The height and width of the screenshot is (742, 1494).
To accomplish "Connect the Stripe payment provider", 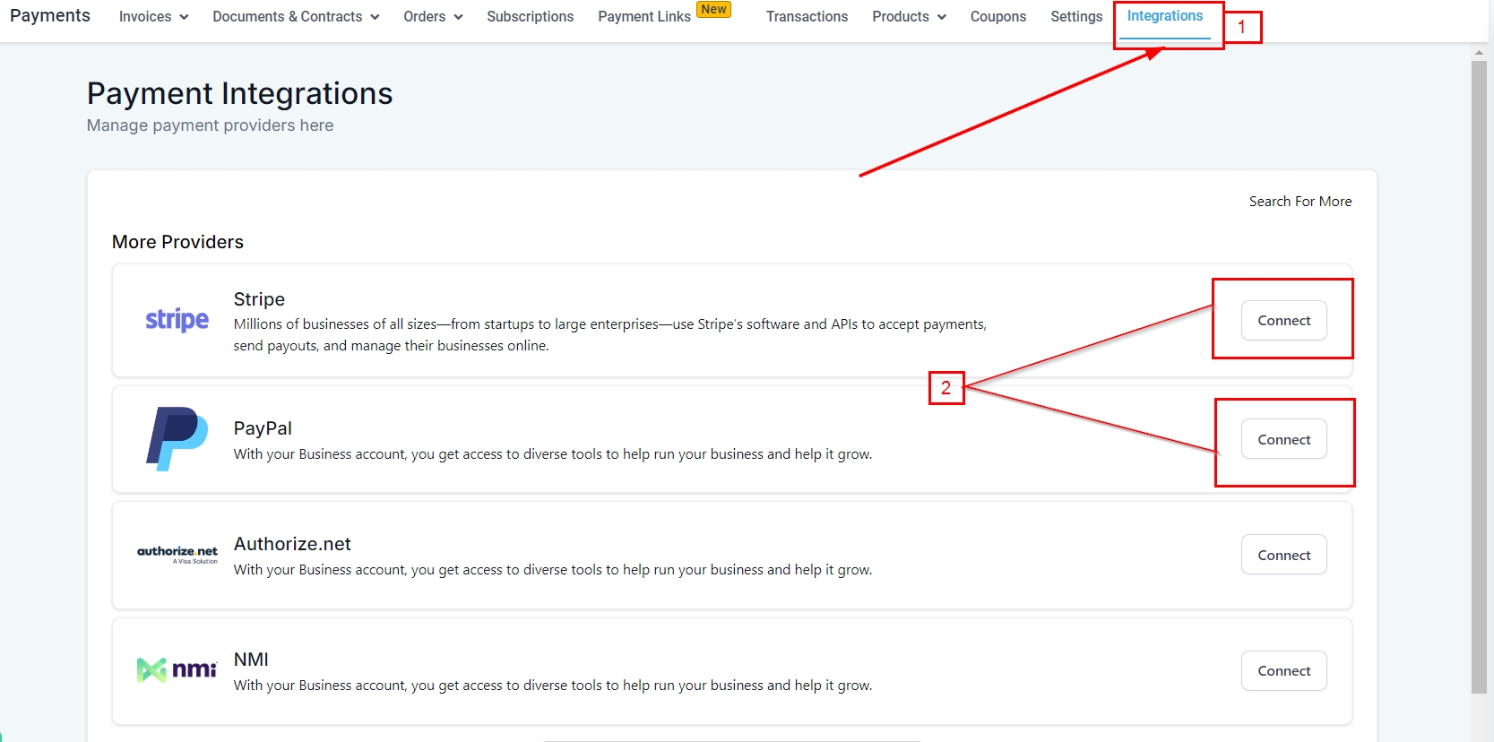I will point(1283,321).
